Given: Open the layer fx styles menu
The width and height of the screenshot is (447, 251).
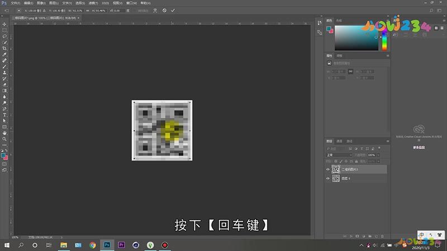Looking at the screenshot, I should point(351,236).
